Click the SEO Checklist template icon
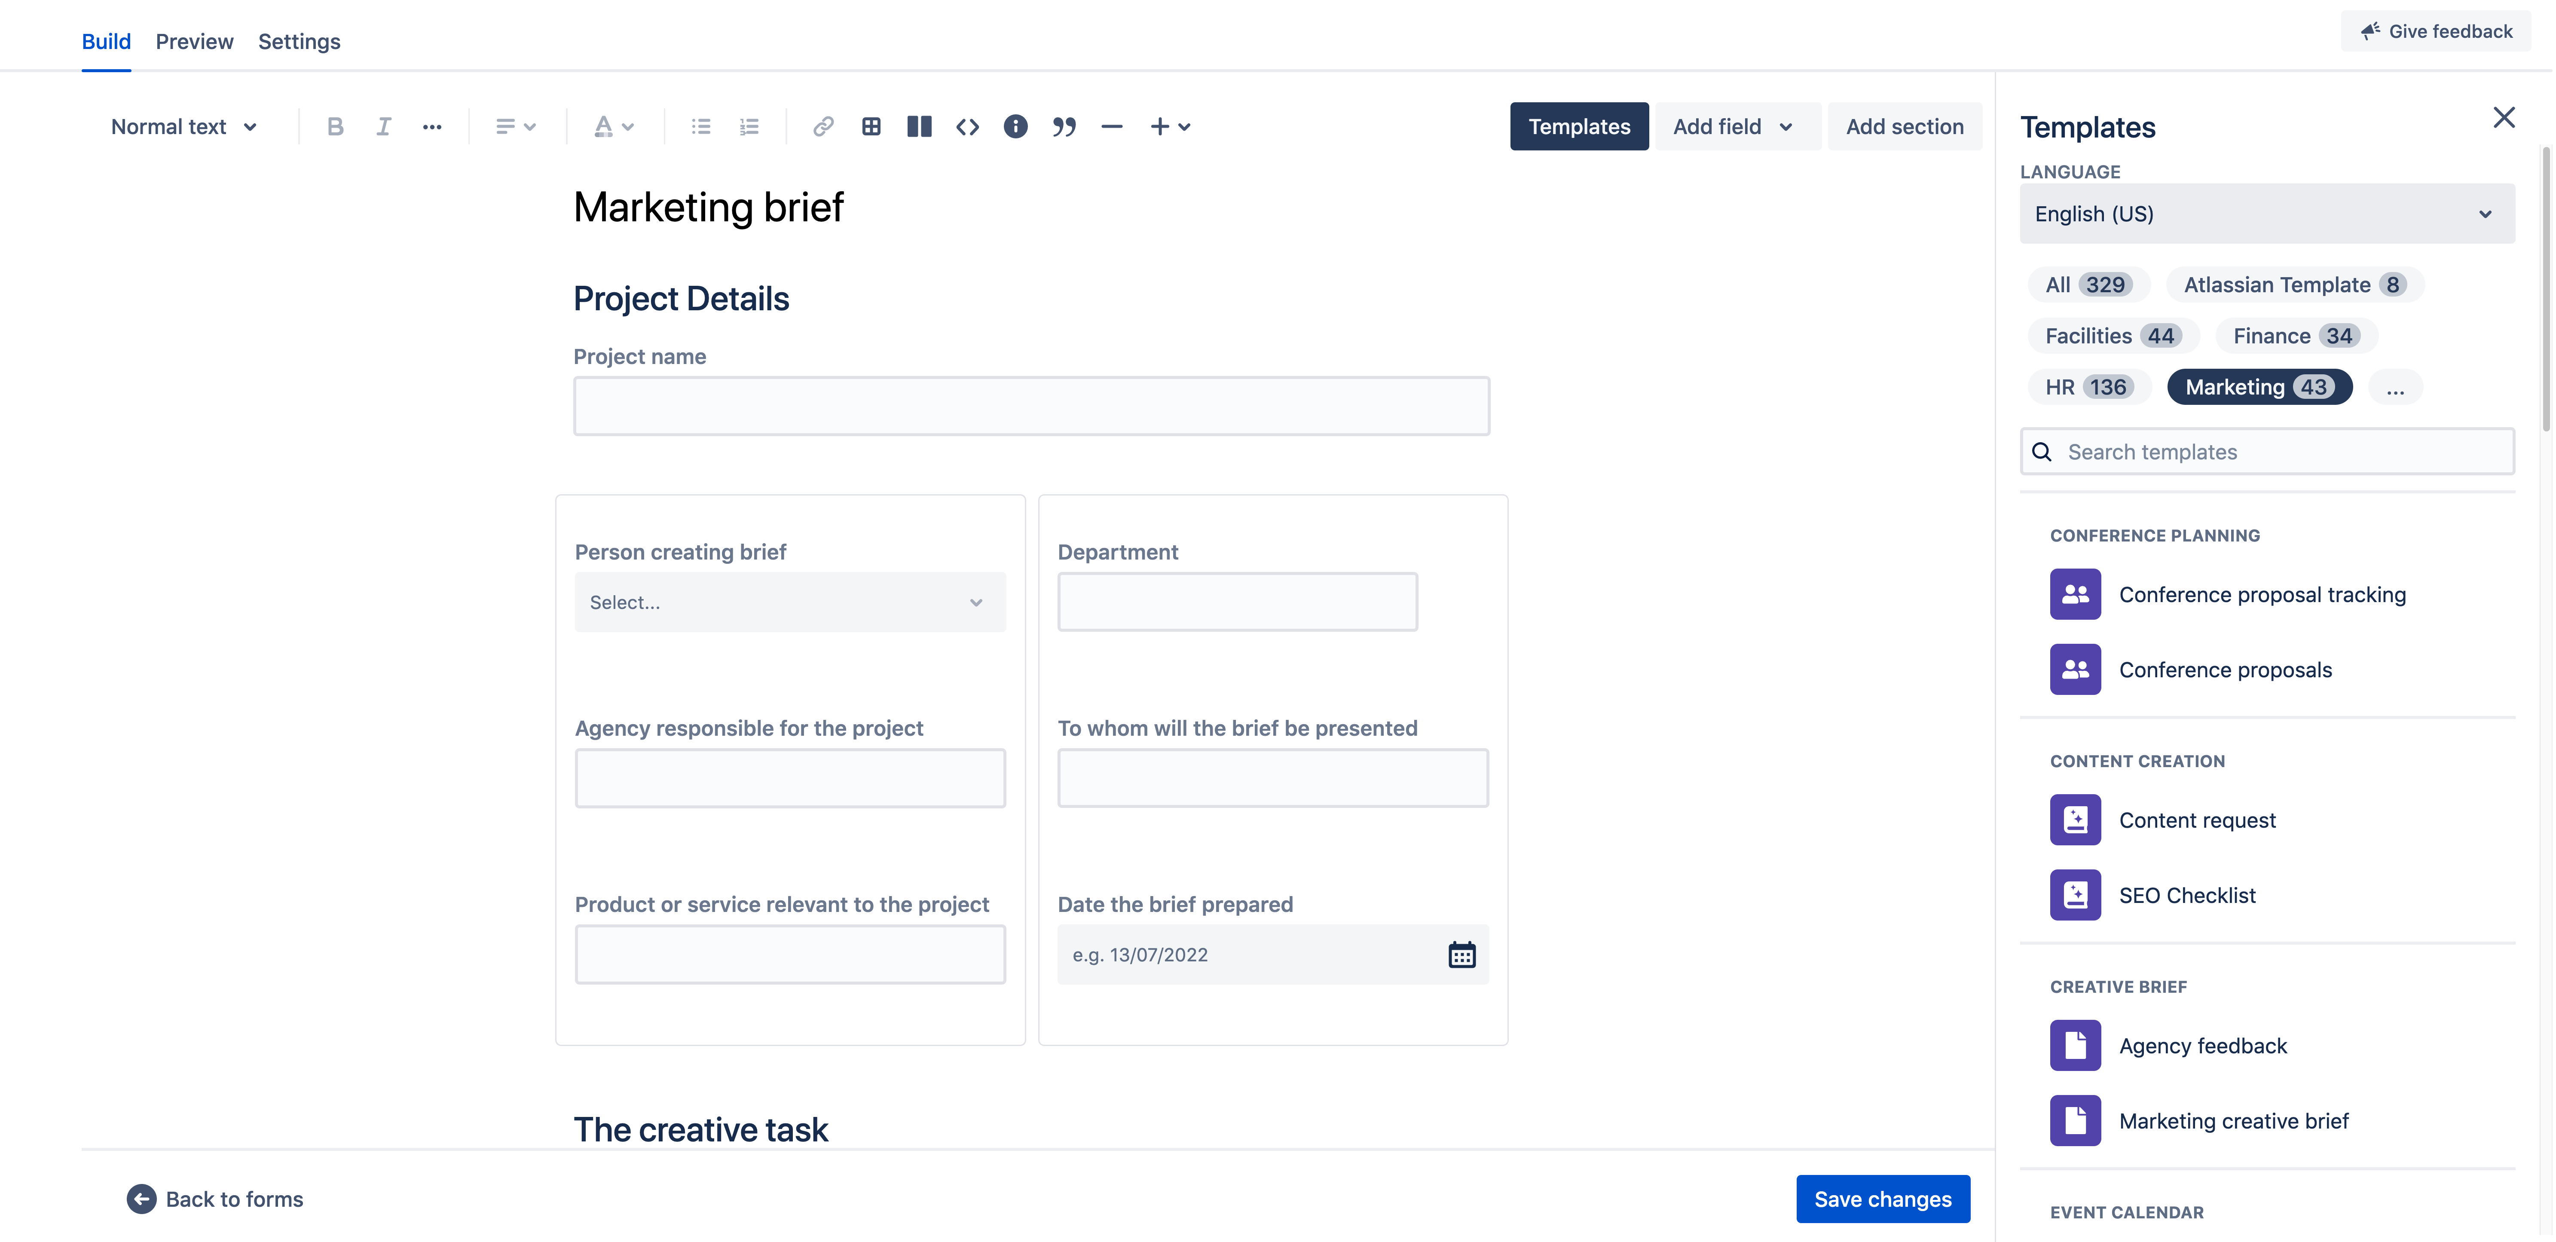Screen dimensions: 2556x1242 coord(2075,895)
